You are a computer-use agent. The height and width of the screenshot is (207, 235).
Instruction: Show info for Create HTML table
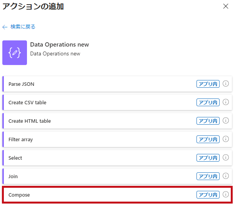pyautogui.click(x=225, y=120)
